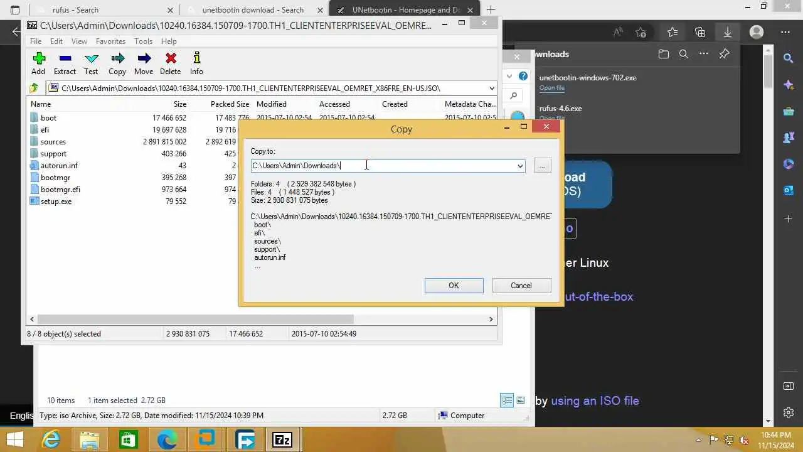Expand the 7-Zip address bar dropdown
Viewport: 803px width, 452px height.
(491, 88)
